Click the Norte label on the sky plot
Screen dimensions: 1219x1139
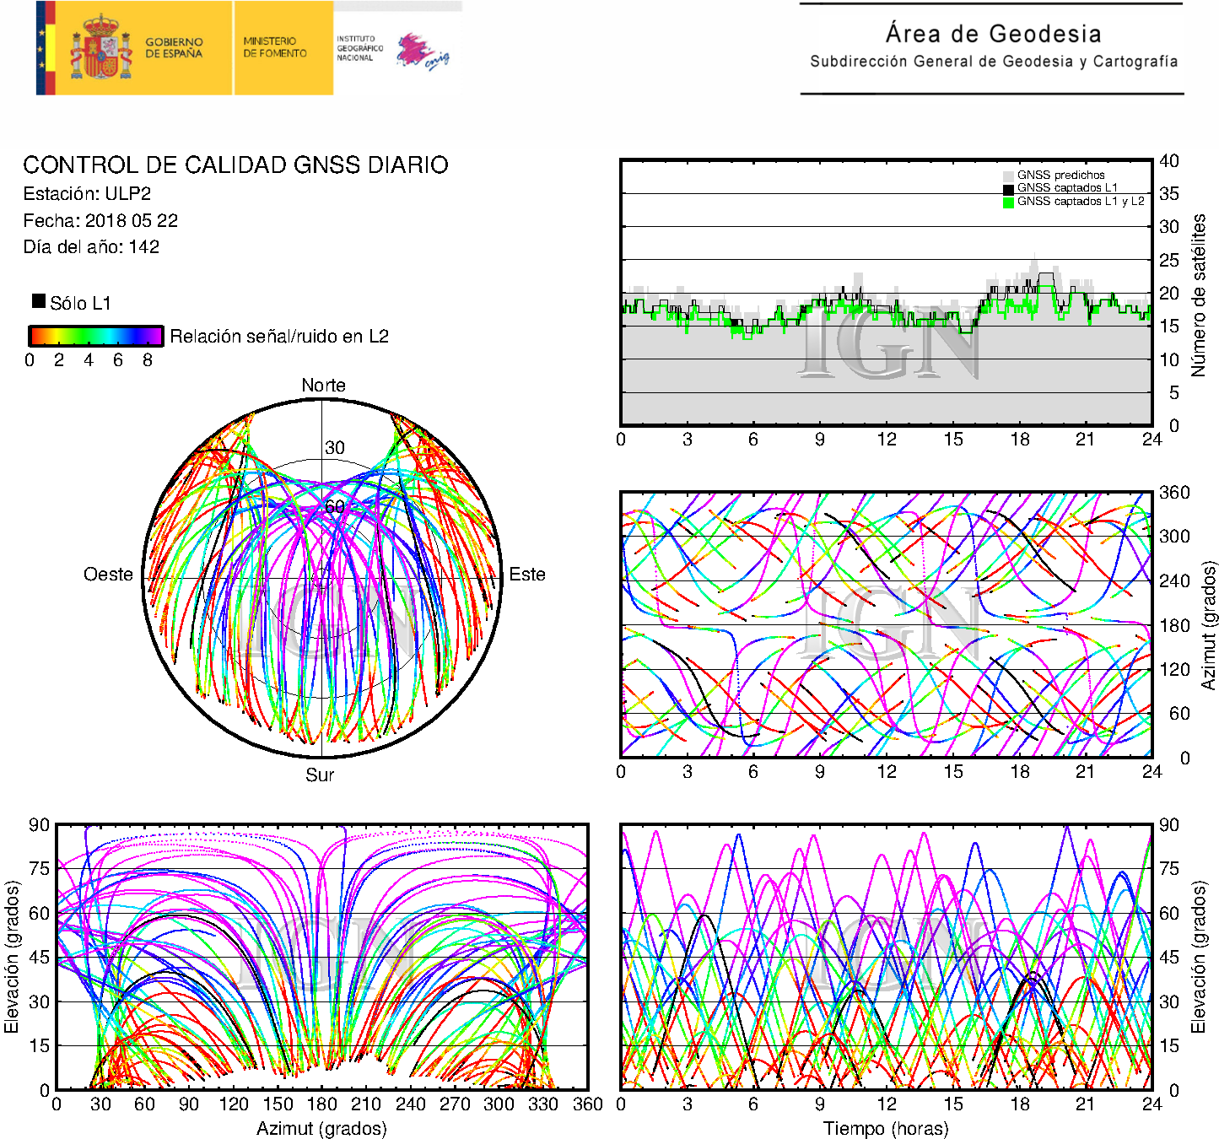[x=323, y=386]
